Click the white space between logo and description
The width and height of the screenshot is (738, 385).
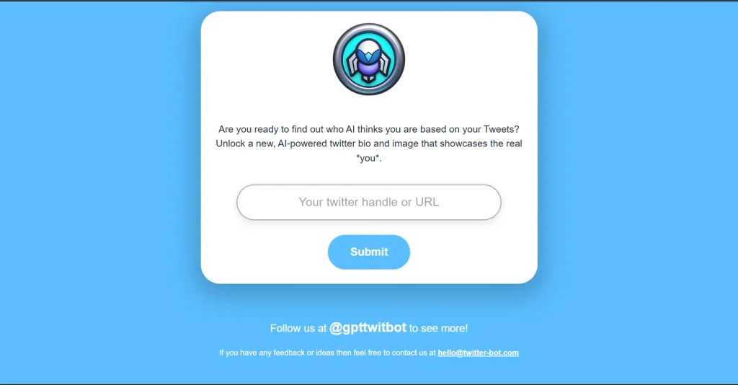point(368,109)
